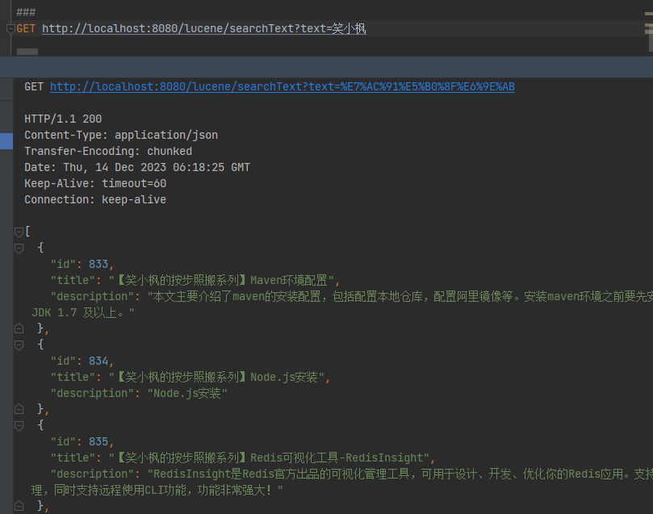Screen dimensions: 653x514
Task: Click the title containing Maven环境配置
Action: (220, 280)
